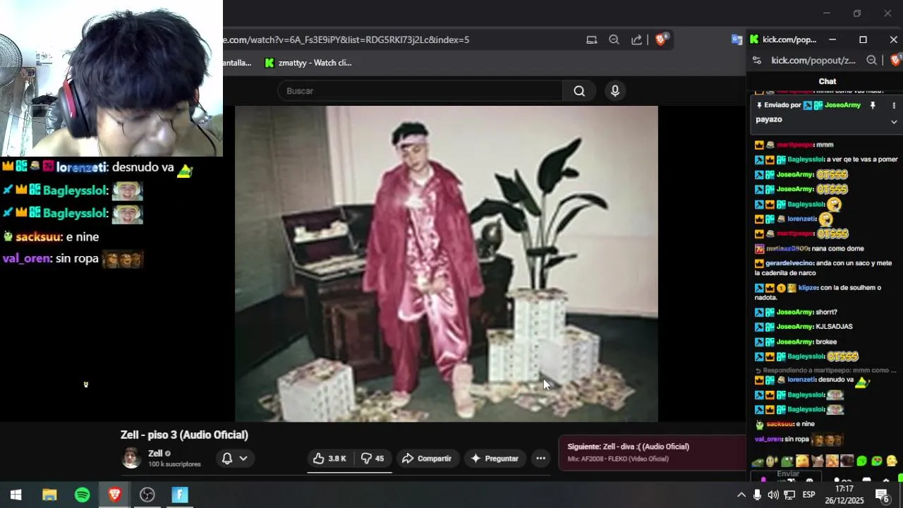Open Zell channel avatar
Screen dimensions: 903x508
point(131,458)
